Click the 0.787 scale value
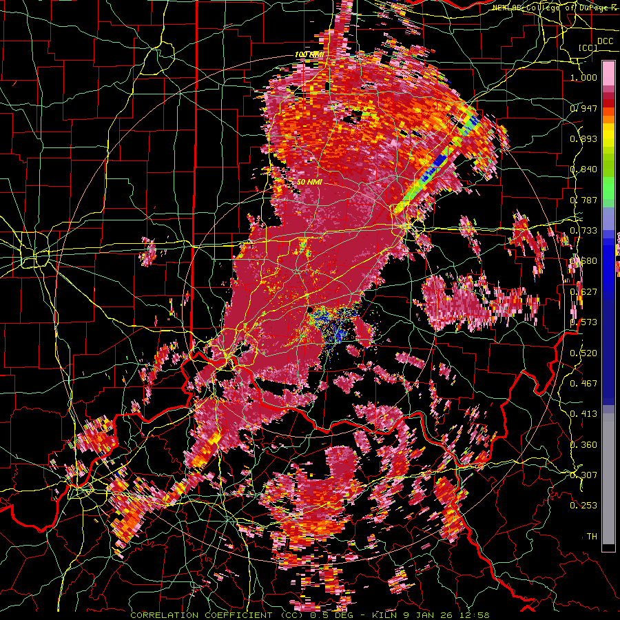Viewport: 620px width, 620px height. click(x=583, y=200)
